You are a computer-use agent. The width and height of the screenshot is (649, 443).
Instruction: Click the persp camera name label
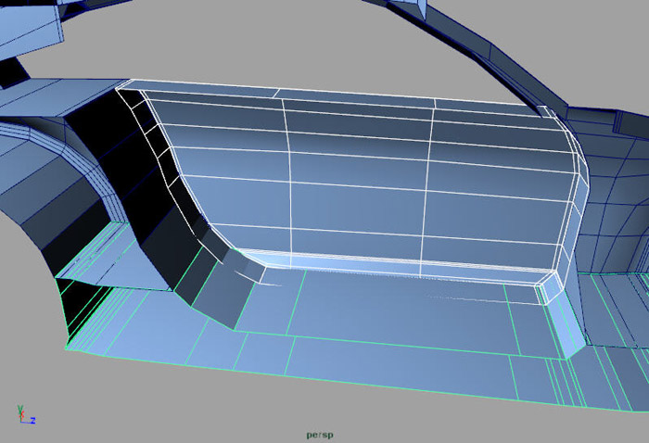point(324,433)
